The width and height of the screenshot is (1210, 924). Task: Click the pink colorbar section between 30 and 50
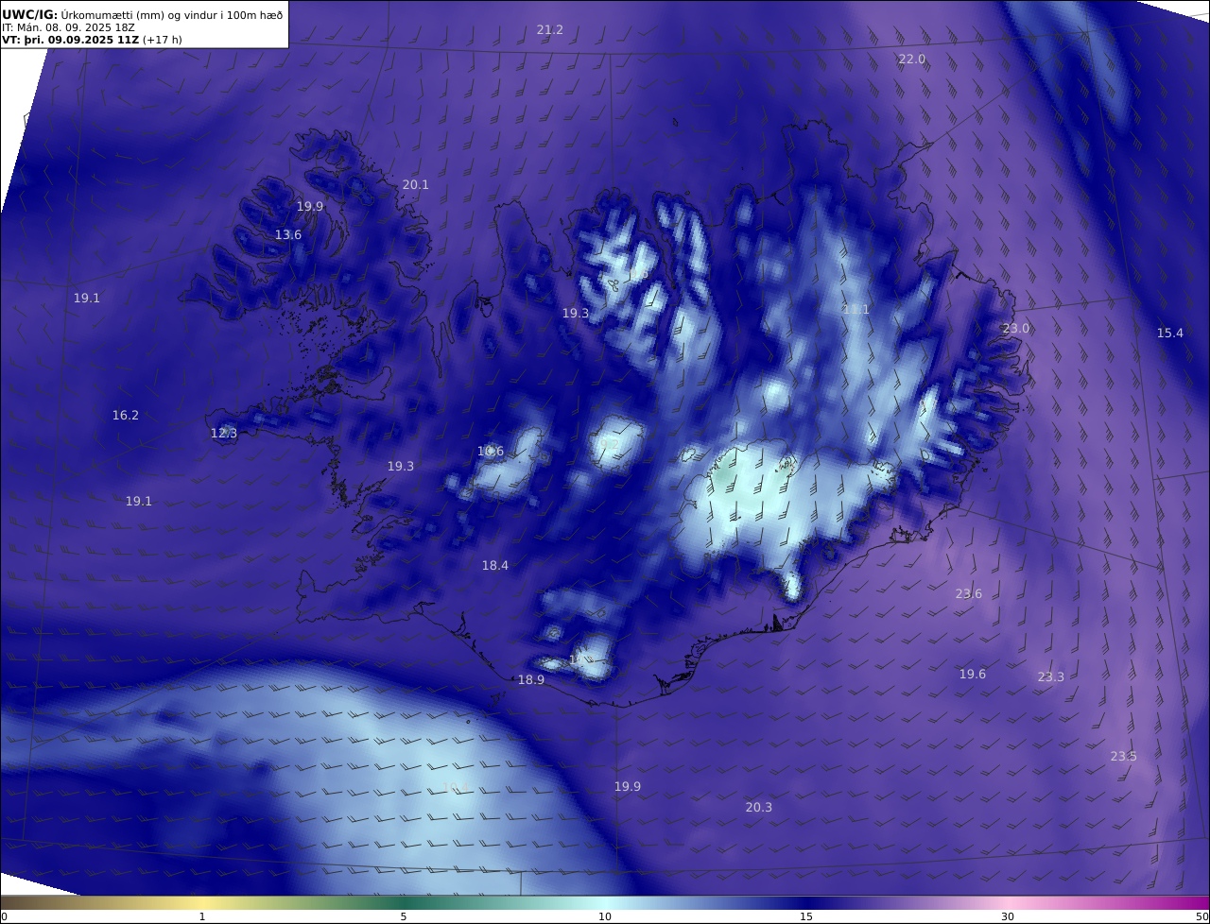tap(1108, 902)
